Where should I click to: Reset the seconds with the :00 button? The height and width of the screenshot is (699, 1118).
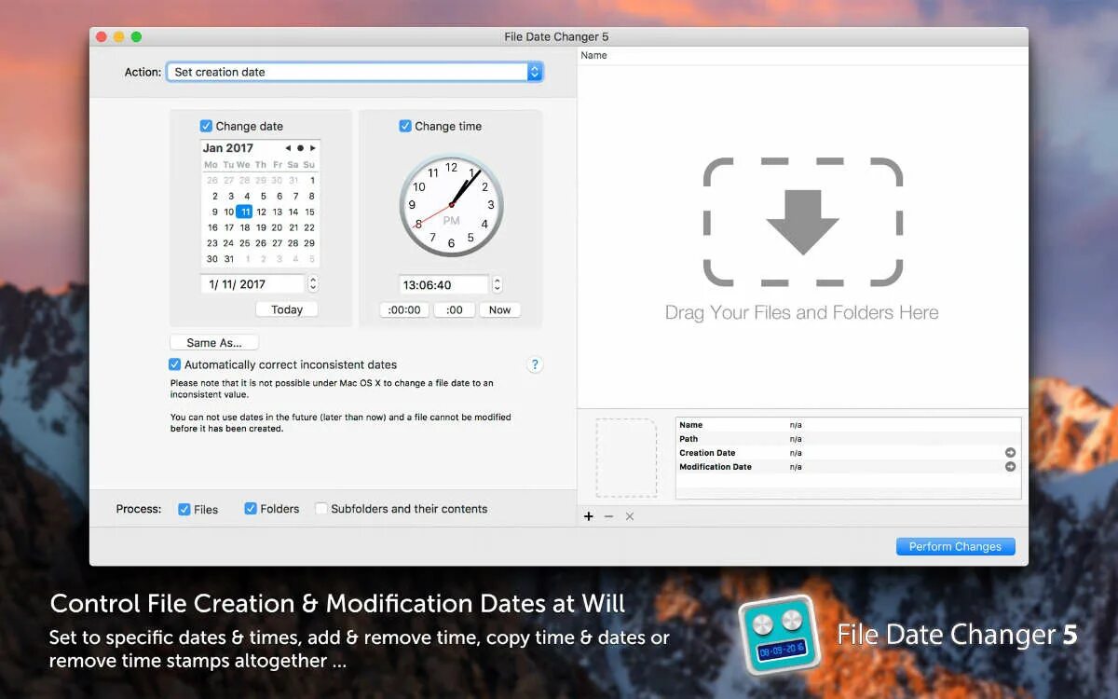pos(455,310)
